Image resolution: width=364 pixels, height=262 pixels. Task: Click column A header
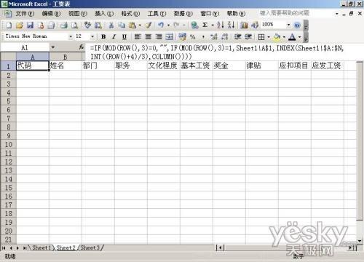point(33,57)
